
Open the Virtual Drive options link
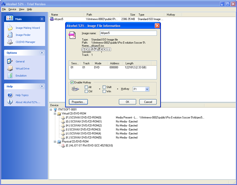point(23,68)
